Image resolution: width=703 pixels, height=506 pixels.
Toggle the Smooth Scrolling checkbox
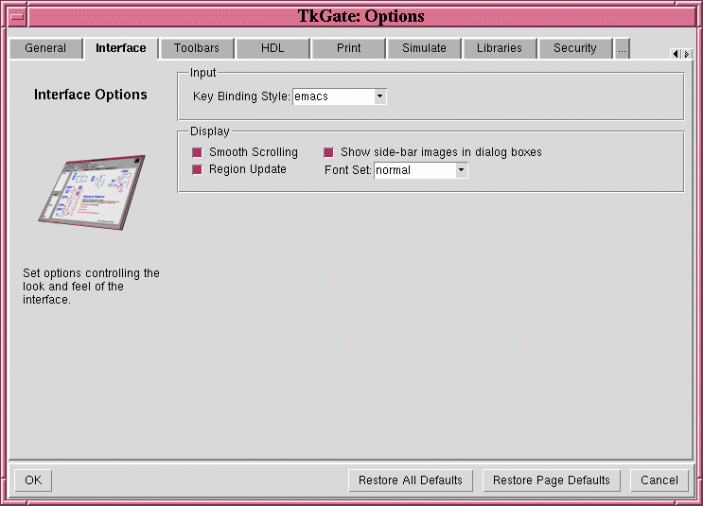click(x=198, y=152)
